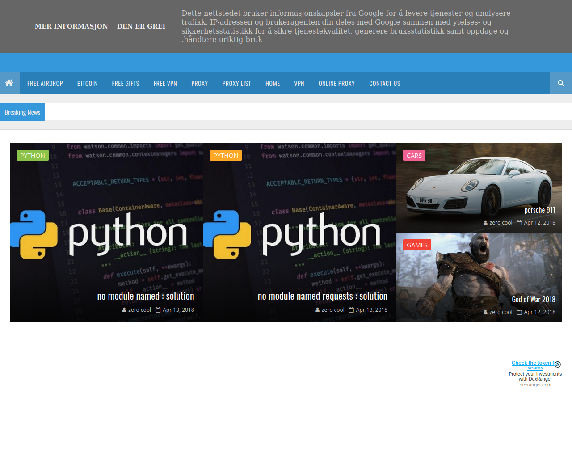
Task: Open 'Check the token for scams' ad link
Action: pyautogui.click(x=535, y=365)
